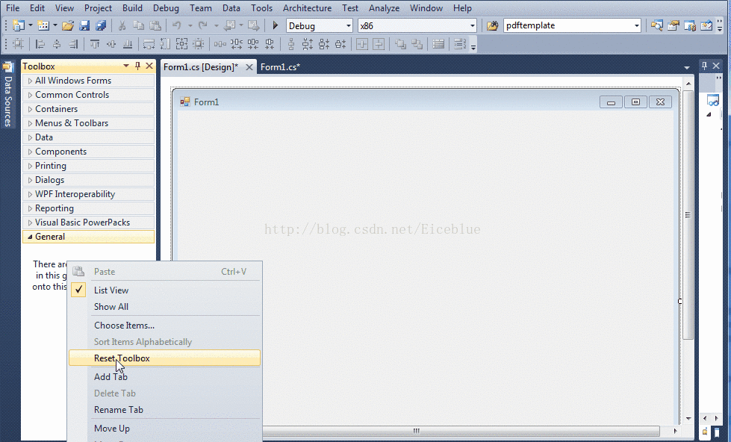Select Reset Toolbox in context menu

click(x=164, y=358)
